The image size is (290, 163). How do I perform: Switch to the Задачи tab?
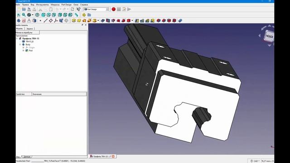coord(29,29)
